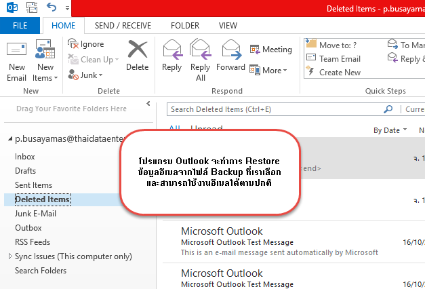Open the Junk E-Mail folder
Image resolution: width=425 pixels, height=289 pixels.
(x=35, y=214)
